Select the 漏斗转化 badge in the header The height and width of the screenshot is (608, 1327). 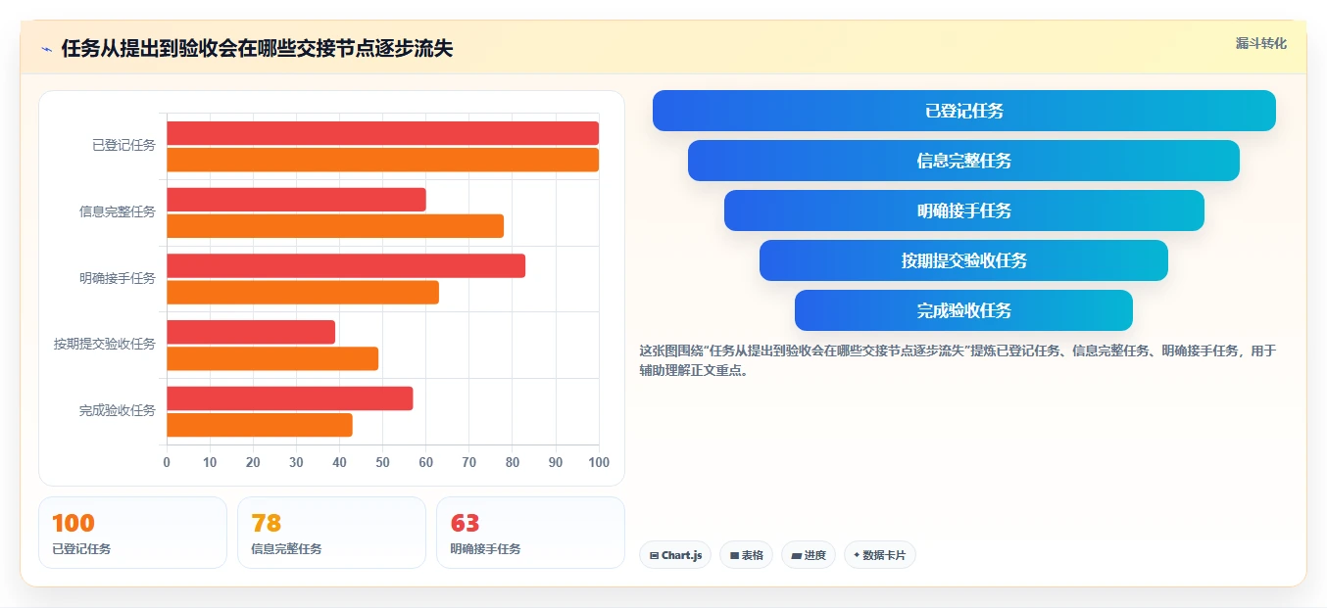(x=1260, y=44)
